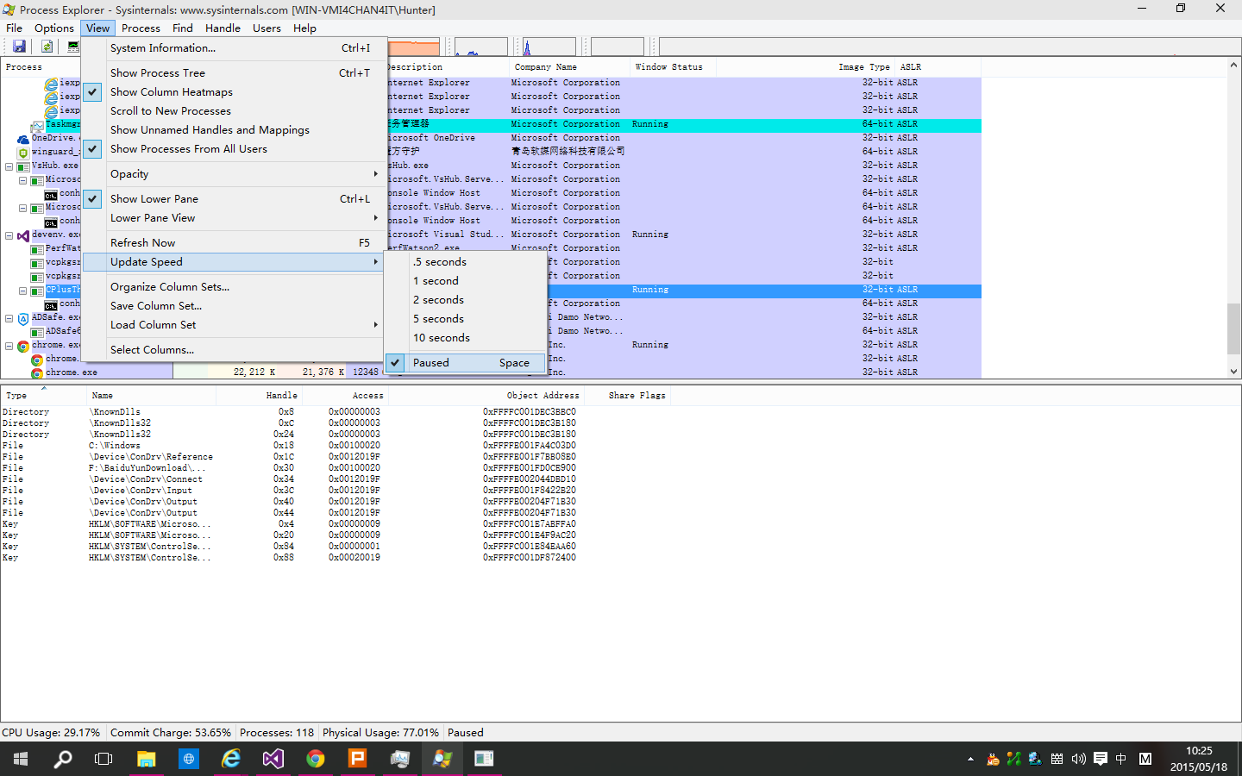Open File Explorer from the taskbar
1242x776 pixels.
pos(147,759)
